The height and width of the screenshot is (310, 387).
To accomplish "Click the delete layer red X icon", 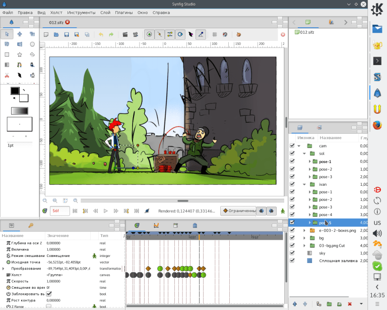I will tap(350, 303).
